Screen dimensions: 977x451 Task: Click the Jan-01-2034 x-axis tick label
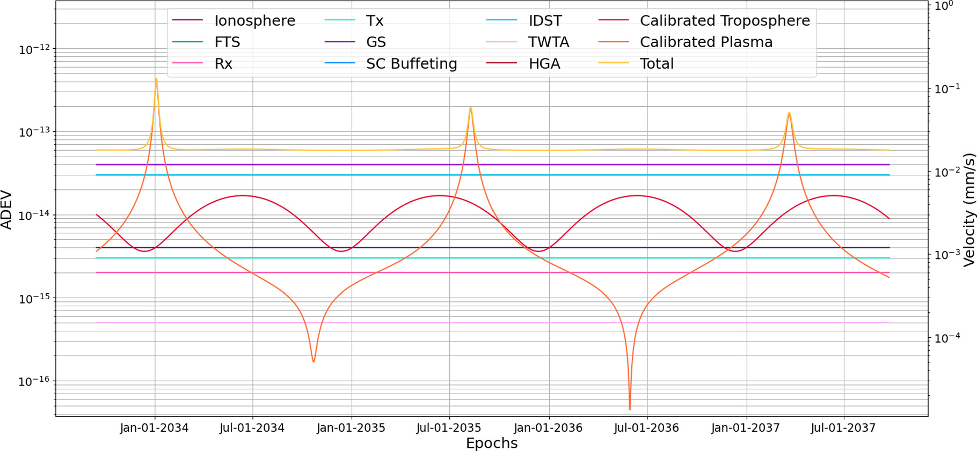pos(154,428)
